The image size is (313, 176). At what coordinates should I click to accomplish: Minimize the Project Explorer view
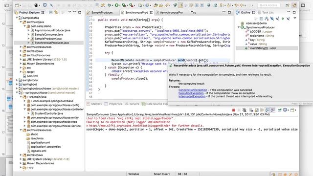tap(74, 12)
